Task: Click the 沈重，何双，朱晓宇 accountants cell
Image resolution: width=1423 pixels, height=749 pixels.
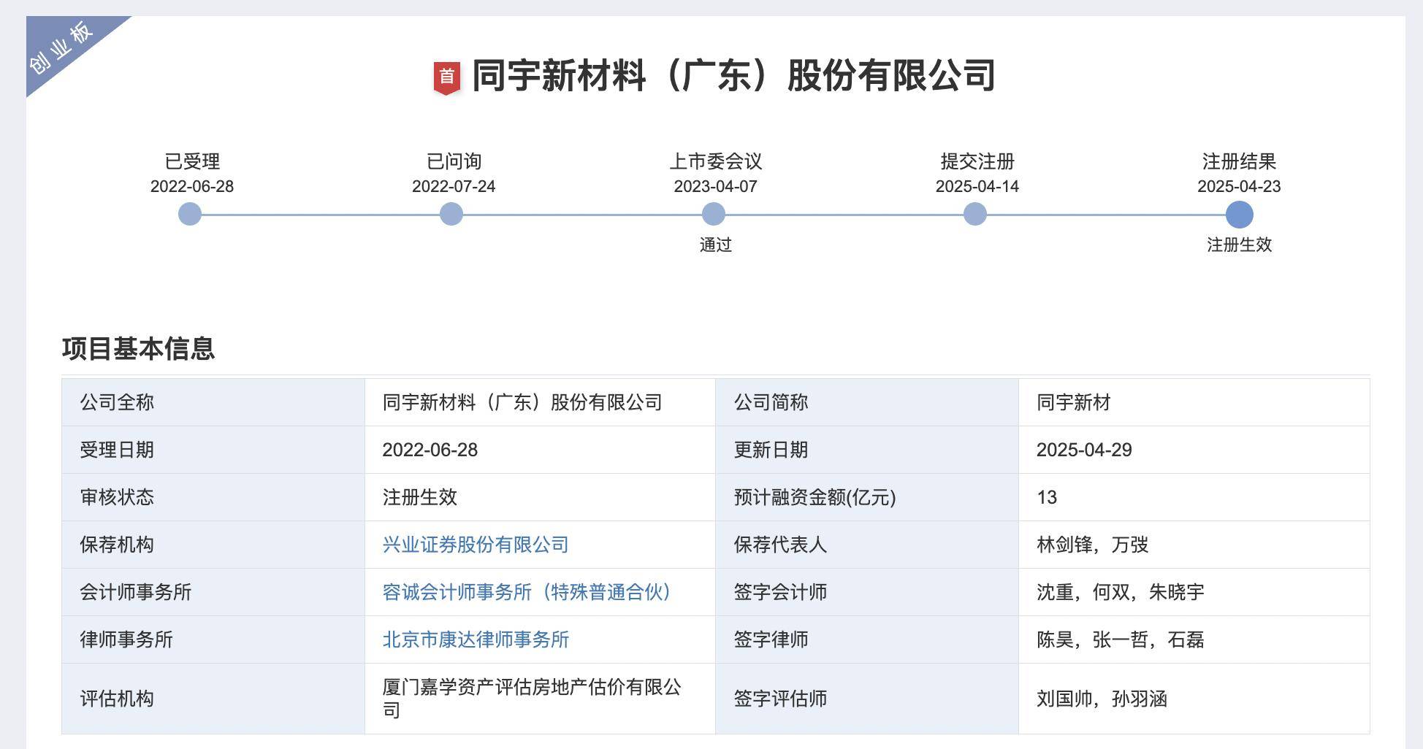Action: point(1194,592)
